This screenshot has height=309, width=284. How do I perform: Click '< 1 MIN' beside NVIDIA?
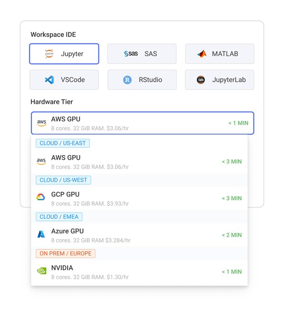point(232,272)
